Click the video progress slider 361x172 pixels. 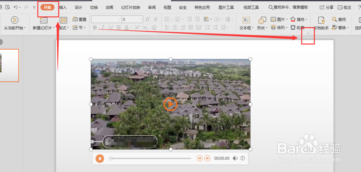(150, 158)
